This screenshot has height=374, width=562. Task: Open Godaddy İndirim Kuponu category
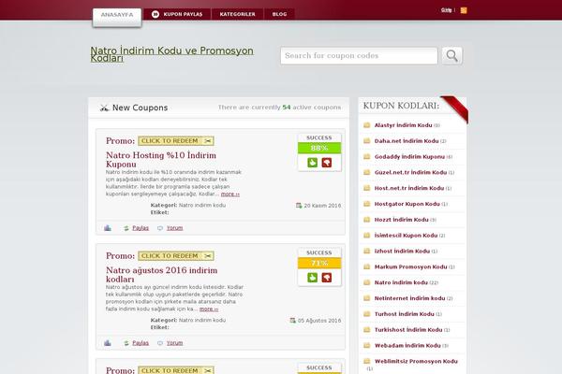pyautogui.click(x=409, y=157)
